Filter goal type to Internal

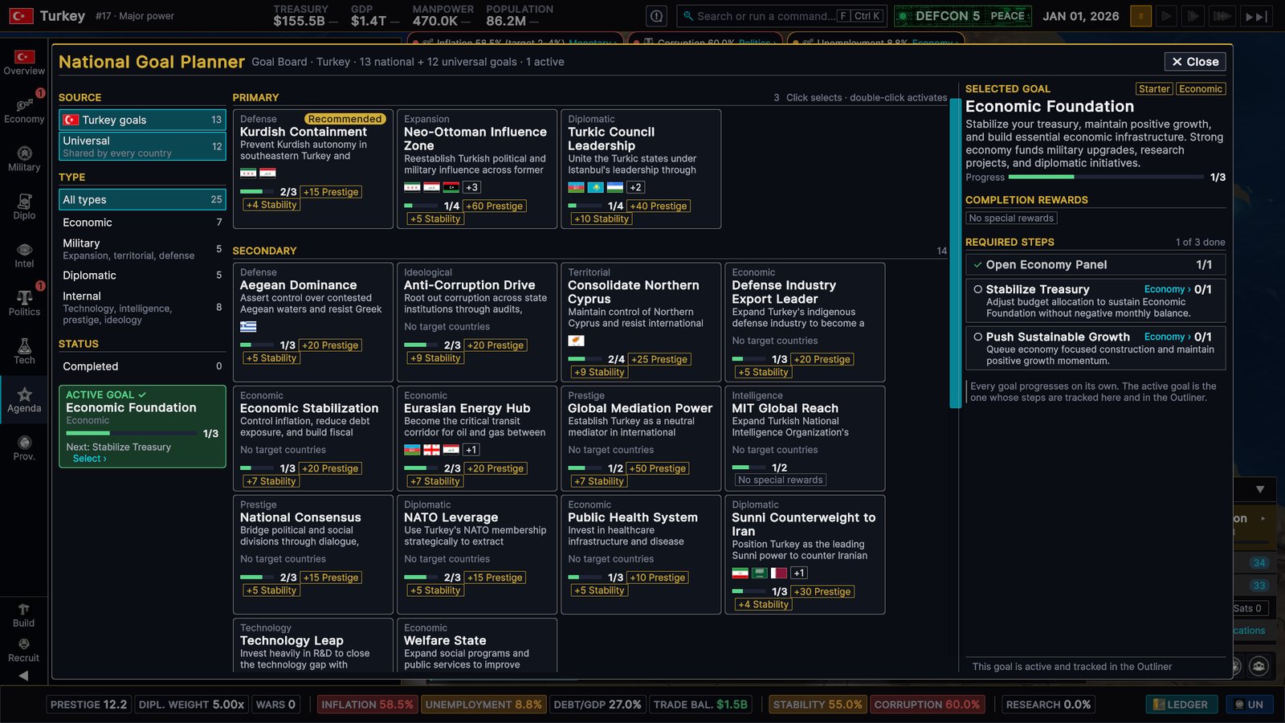click(142, 308)
